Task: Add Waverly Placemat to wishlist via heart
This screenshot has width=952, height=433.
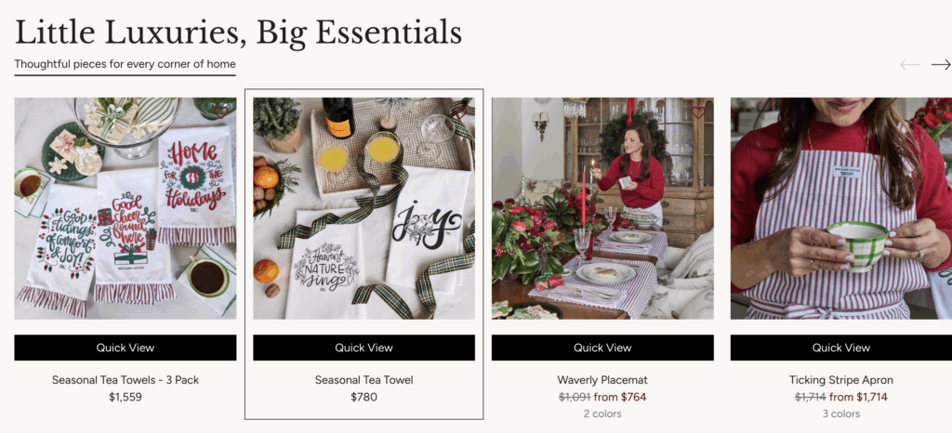Action: click(698, 112)
